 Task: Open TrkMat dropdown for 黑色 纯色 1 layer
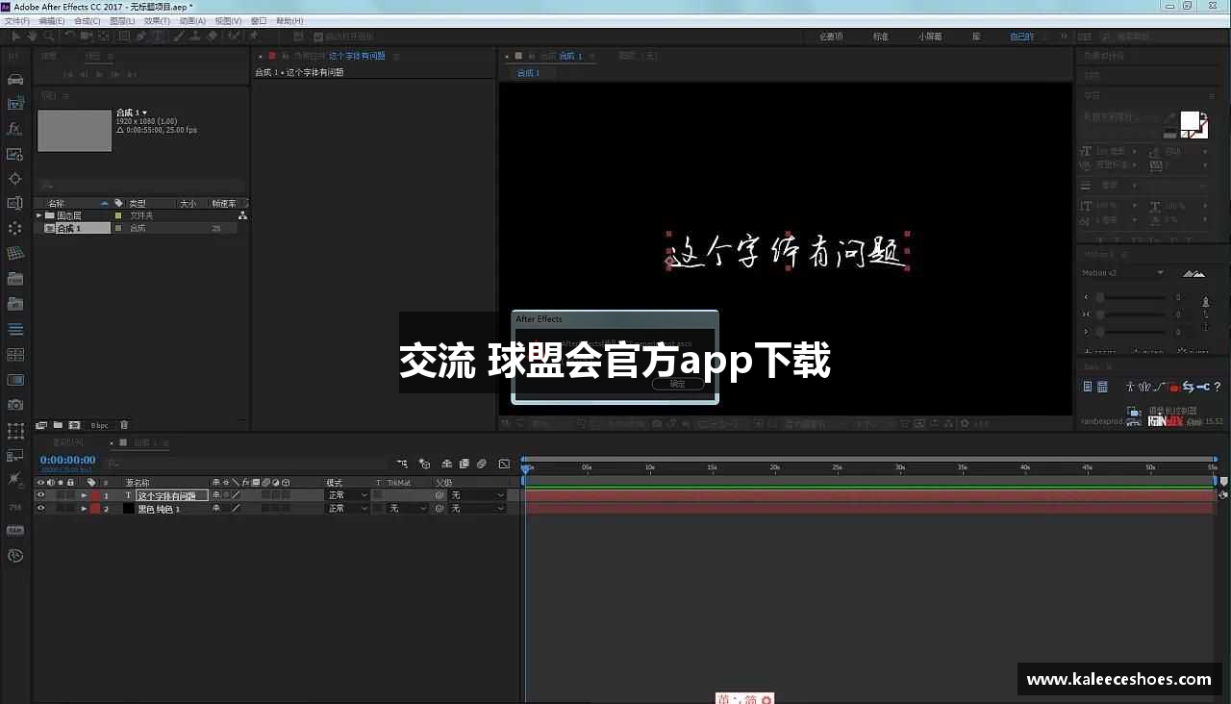407,508
